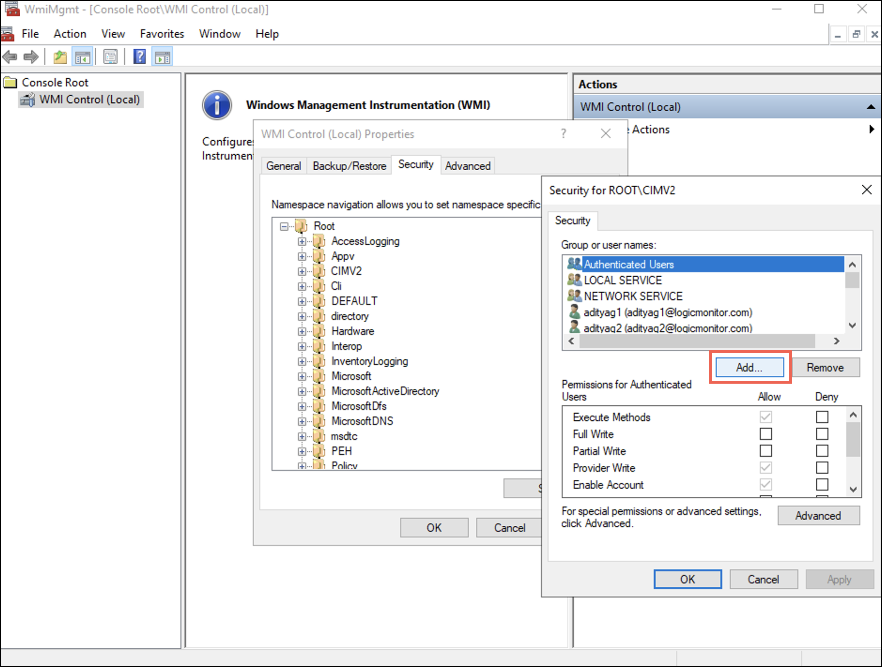The width and height of the screenshot is (882, 667).
Task: Expand the CIMV2 namespace node
Action: click(302, 272)
